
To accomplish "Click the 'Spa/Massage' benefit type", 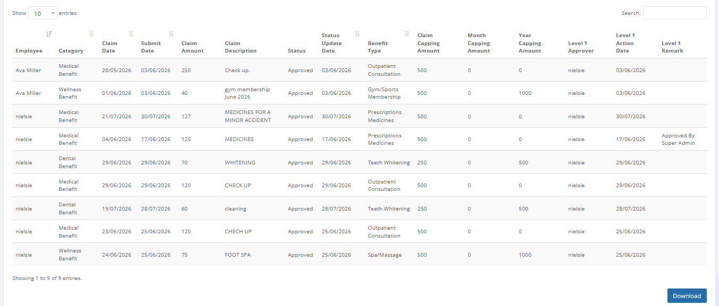I will (x=385, y=255).
